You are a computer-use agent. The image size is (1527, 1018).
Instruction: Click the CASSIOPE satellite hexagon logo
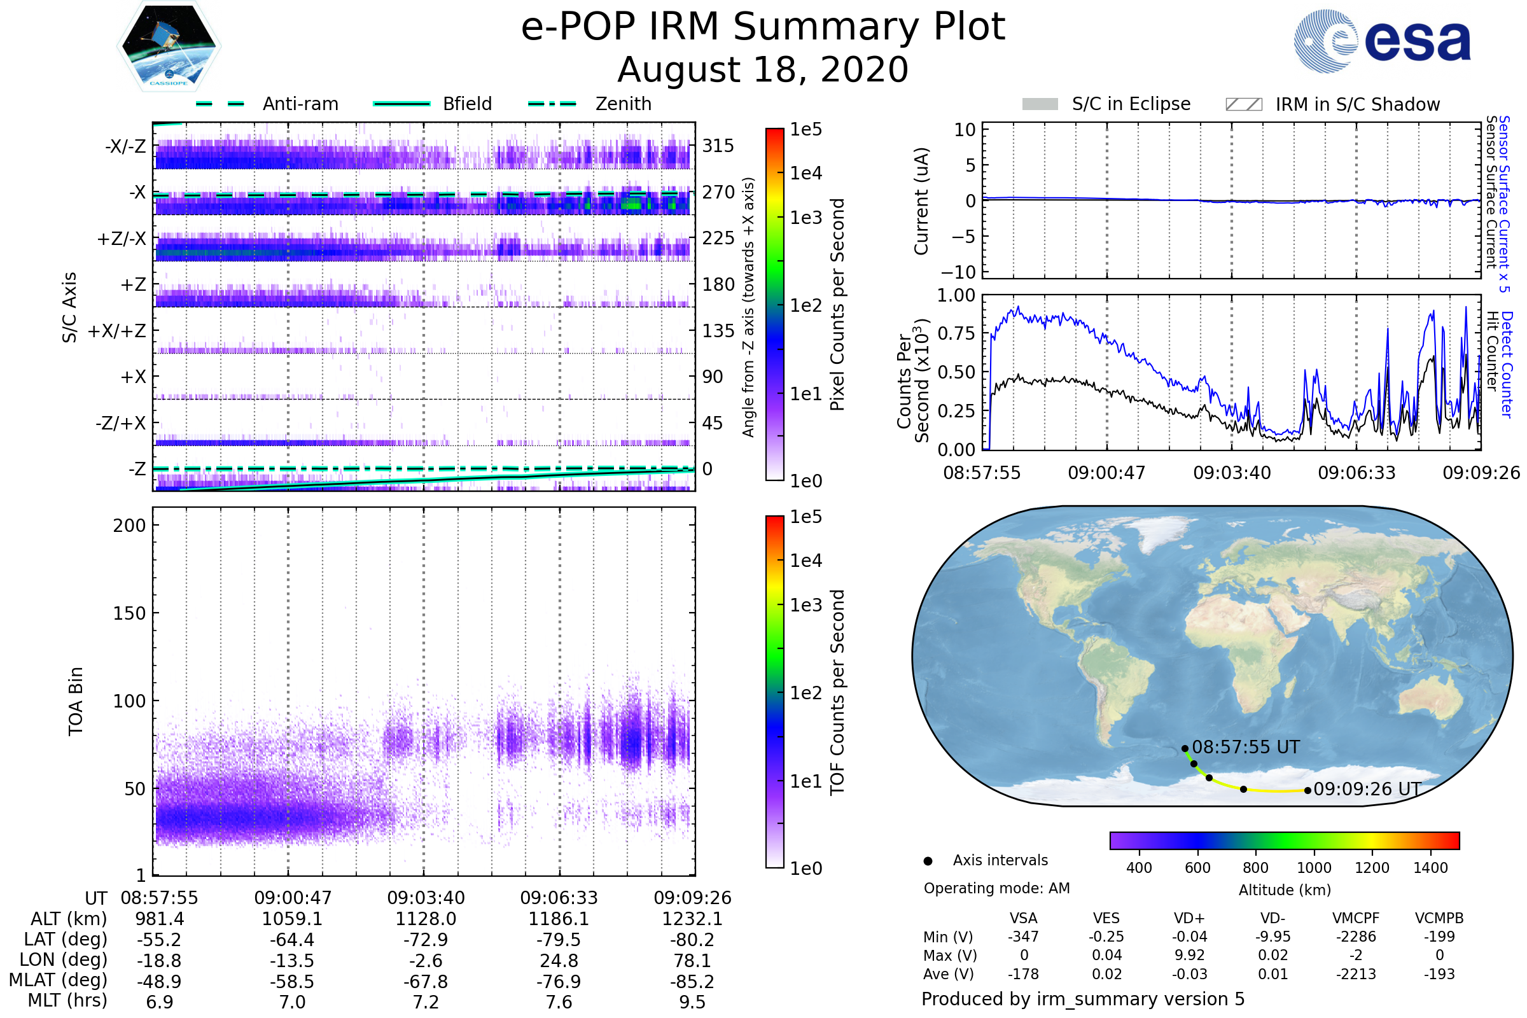[169, 46]
